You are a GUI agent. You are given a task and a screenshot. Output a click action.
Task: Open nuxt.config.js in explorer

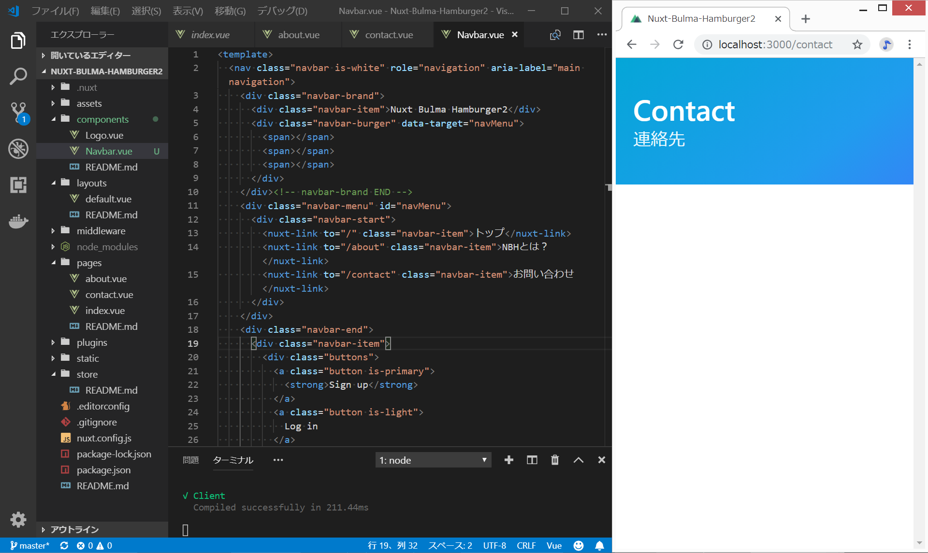(104, 438)
